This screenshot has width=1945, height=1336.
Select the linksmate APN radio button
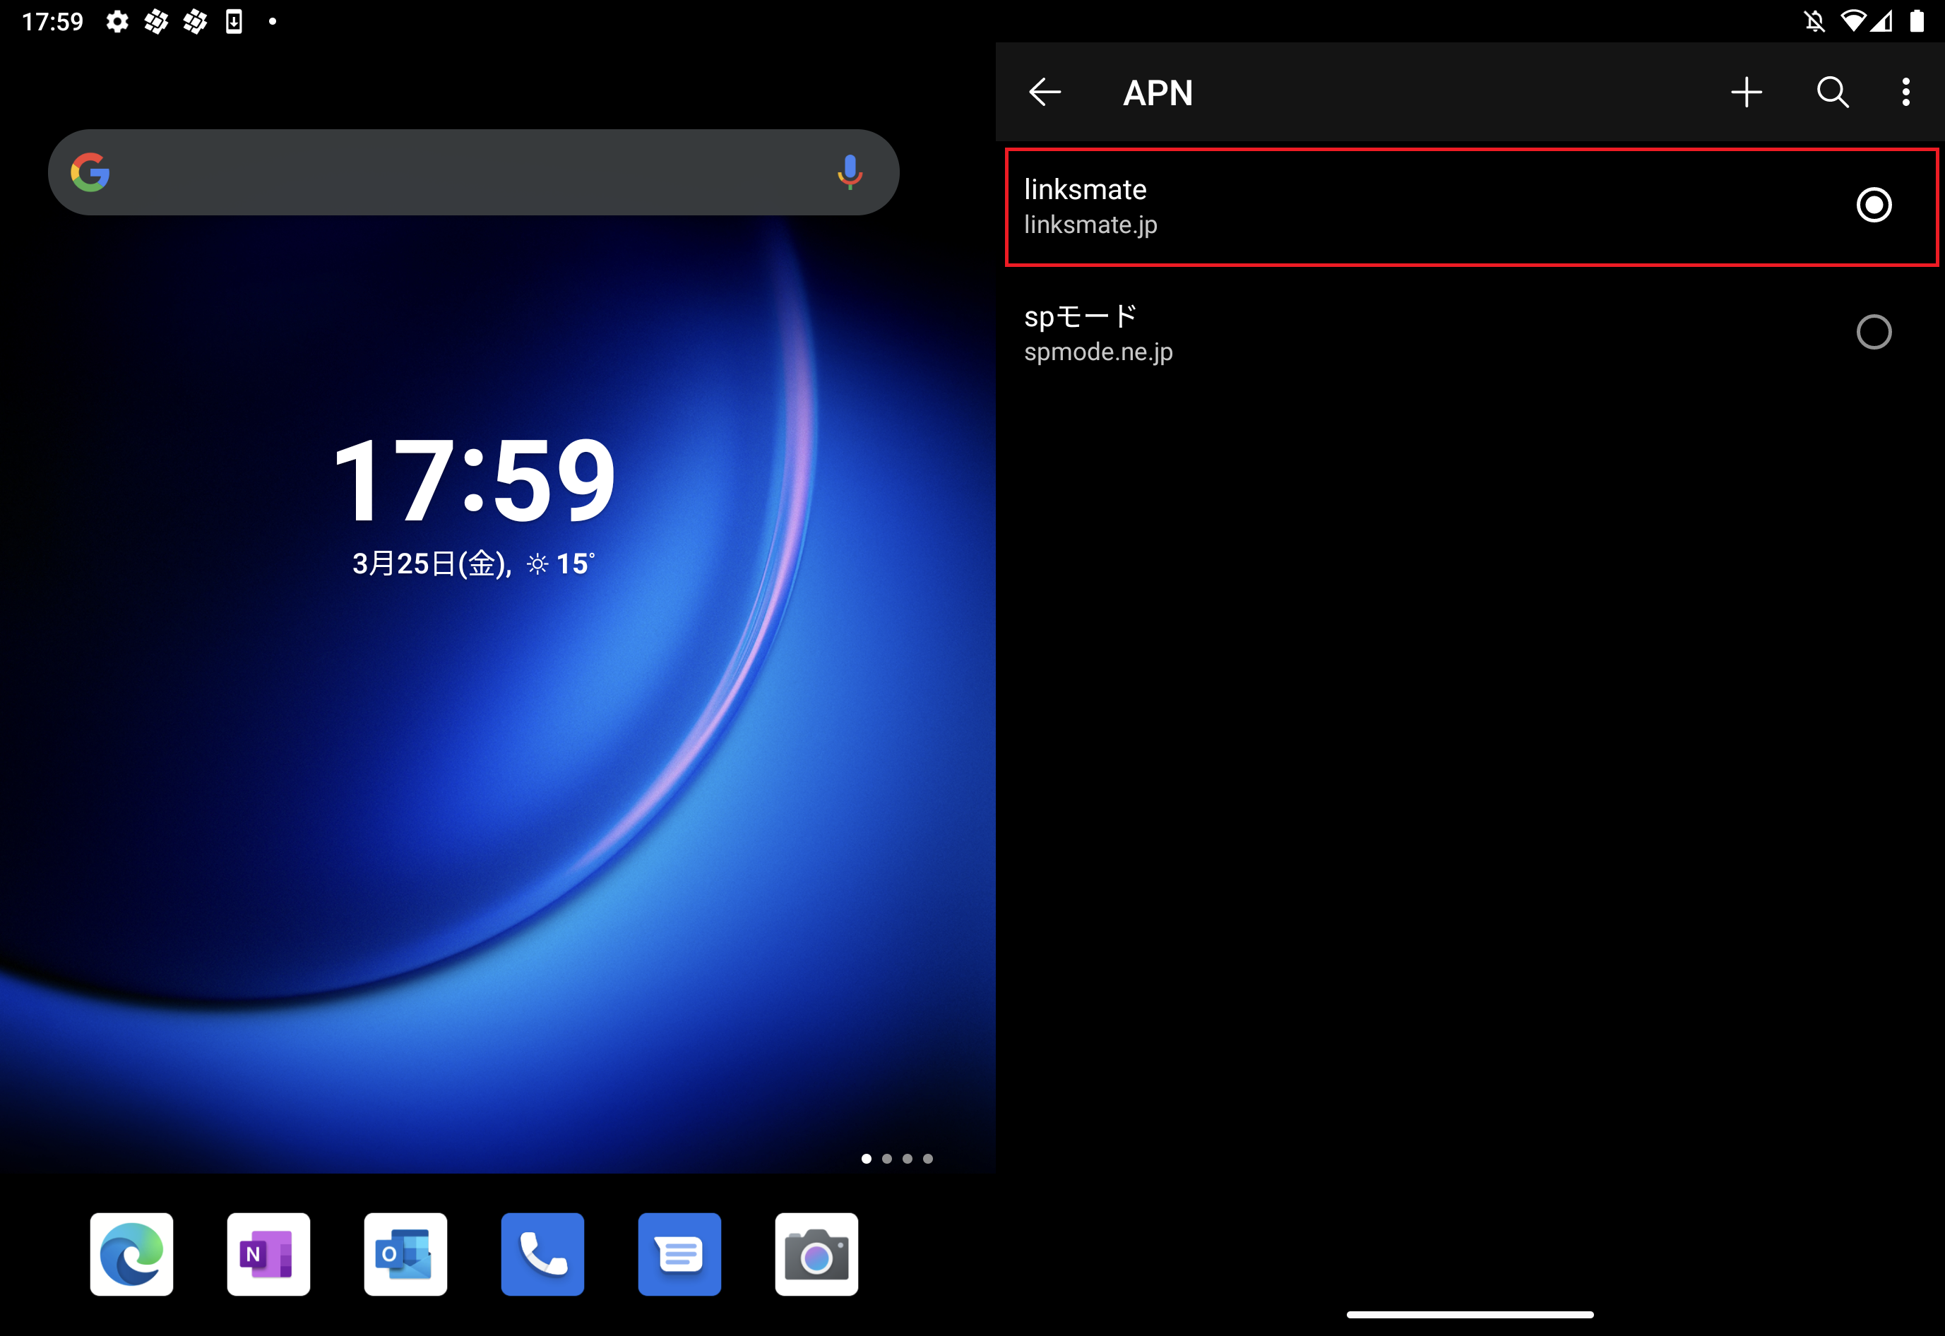(x=1873, y=205)
